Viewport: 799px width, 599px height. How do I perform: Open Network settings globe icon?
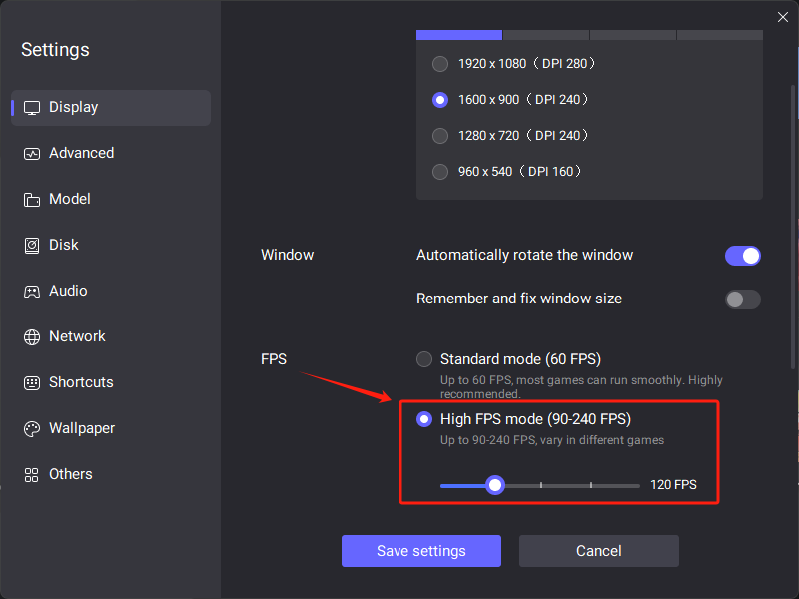tap(32, 337)
